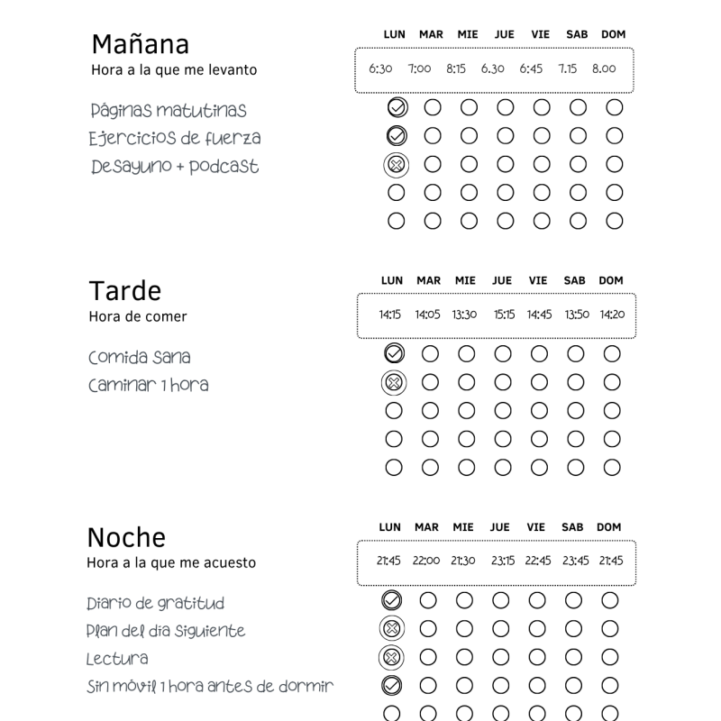Toggle Monday check for Sin móvil habit
Viewport: 721px width, 721px height.
392,686
